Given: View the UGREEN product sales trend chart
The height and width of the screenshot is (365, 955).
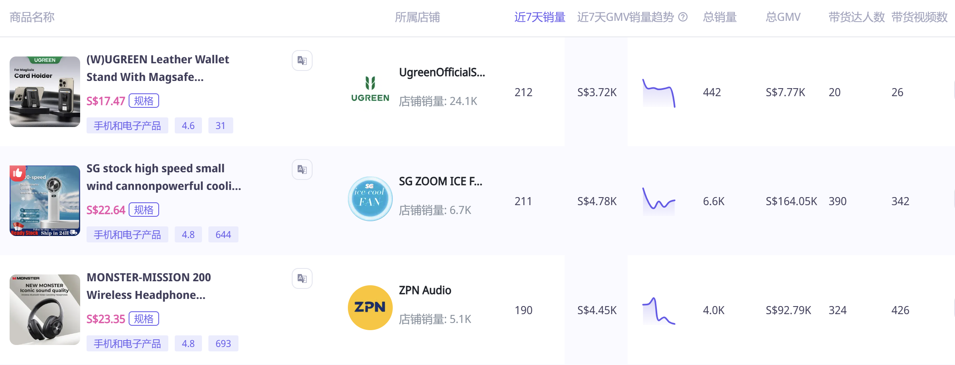Looking at the screenshot, I should (659, 93).
